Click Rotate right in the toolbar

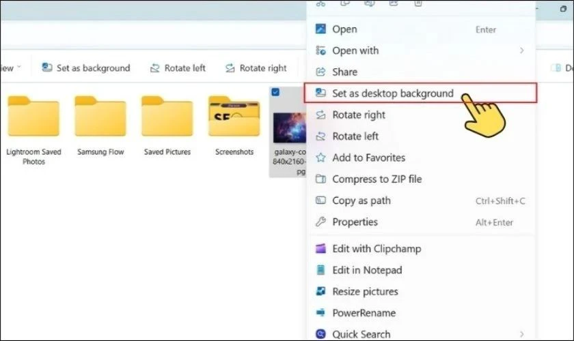point(256,68)
